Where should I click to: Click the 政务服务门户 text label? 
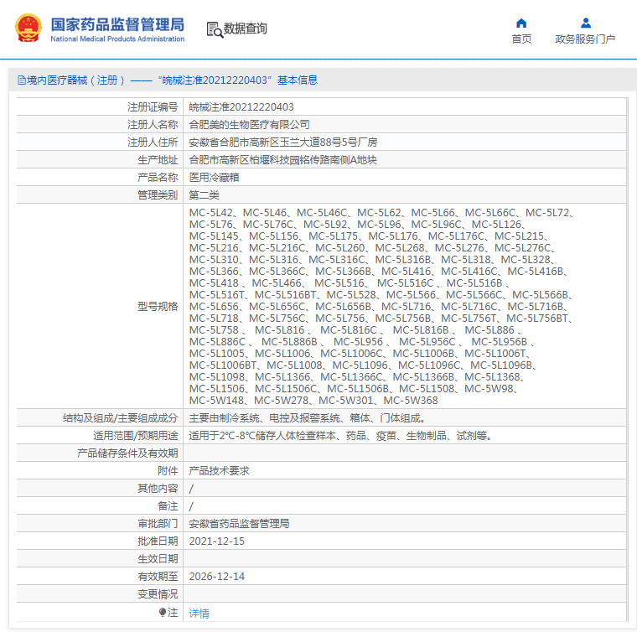(585, 39)
